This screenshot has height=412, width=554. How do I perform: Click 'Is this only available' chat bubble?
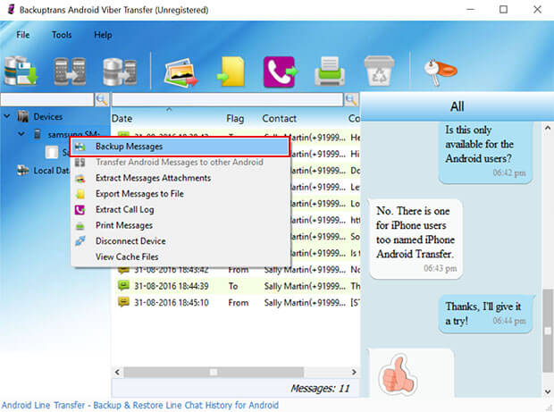(485, 152)
